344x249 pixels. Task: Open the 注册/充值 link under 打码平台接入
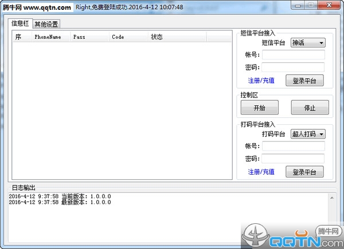(261, 172)
